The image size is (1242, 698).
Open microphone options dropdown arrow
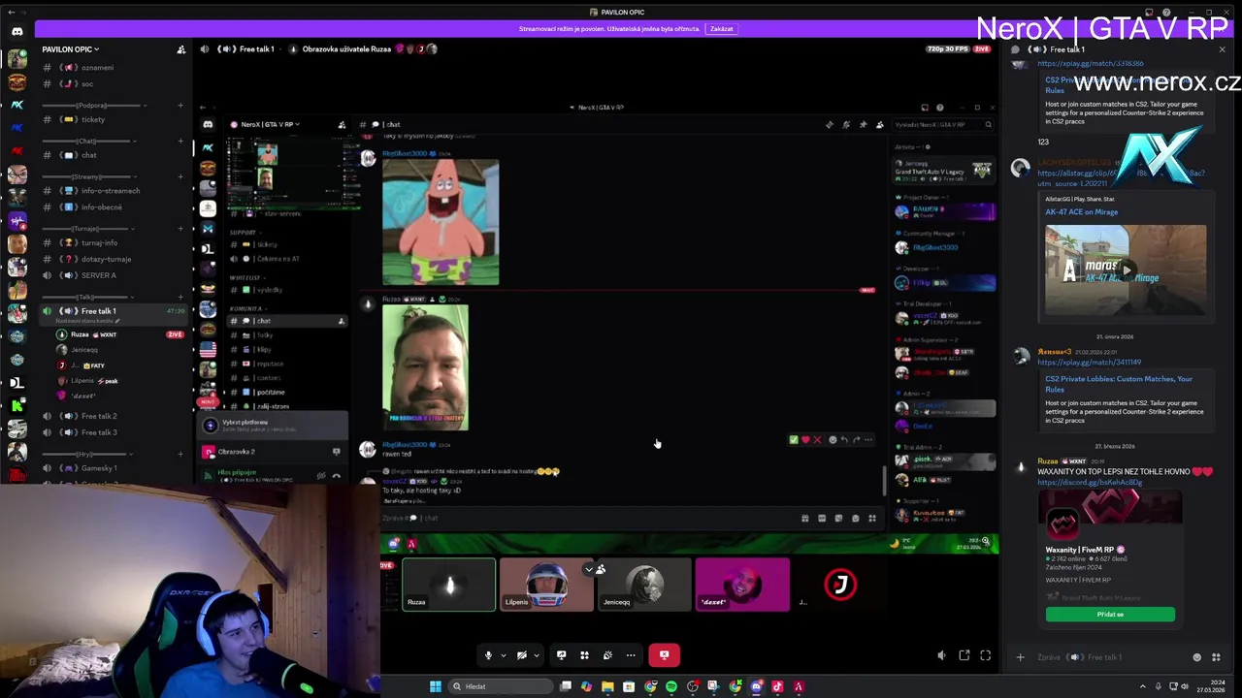[x=503, y=655]
